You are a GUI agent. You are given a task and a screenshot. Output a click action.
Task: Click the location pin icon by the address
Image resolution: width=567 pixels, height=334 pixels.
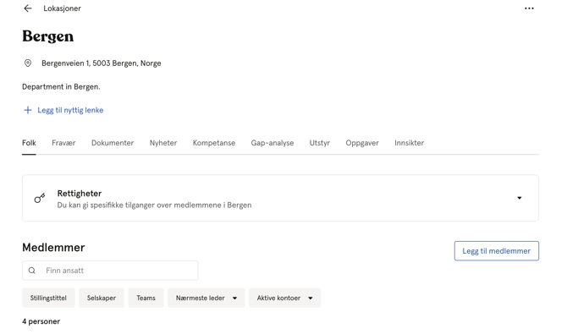coord(28,63)
